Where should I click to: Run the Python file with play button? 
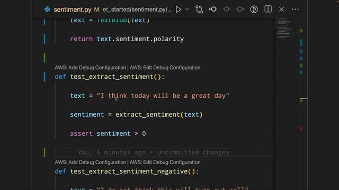tap(179, 9)
